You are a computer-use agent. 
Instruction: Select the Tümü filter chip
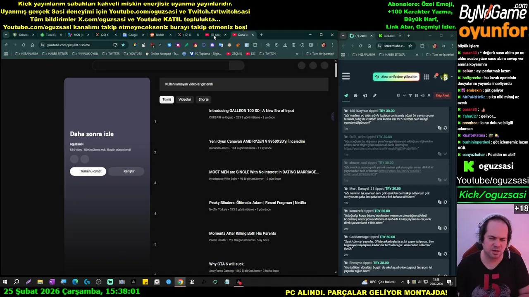(x=167, y=99)
